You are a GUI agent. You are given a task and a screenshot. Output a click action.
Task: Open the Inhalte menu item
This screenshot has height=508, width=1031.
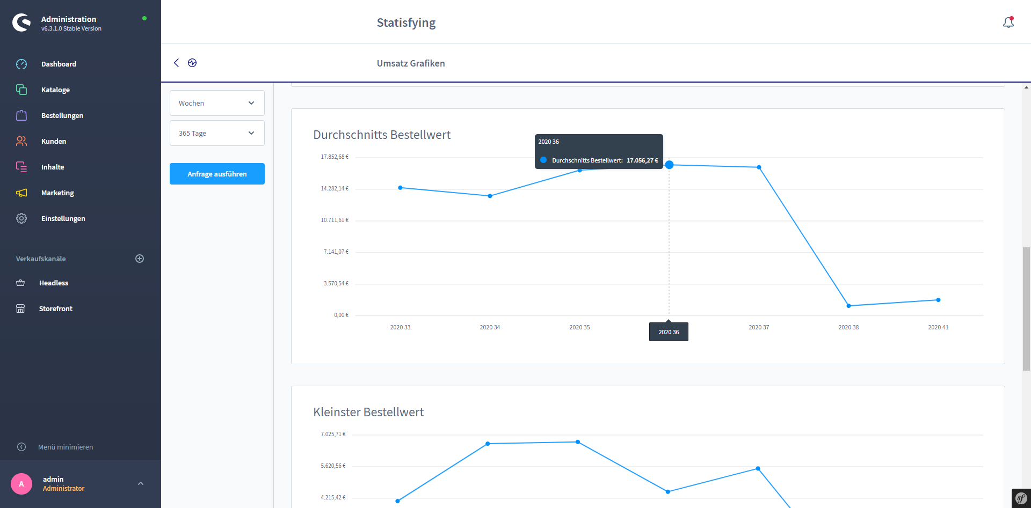tap(53, 167)
